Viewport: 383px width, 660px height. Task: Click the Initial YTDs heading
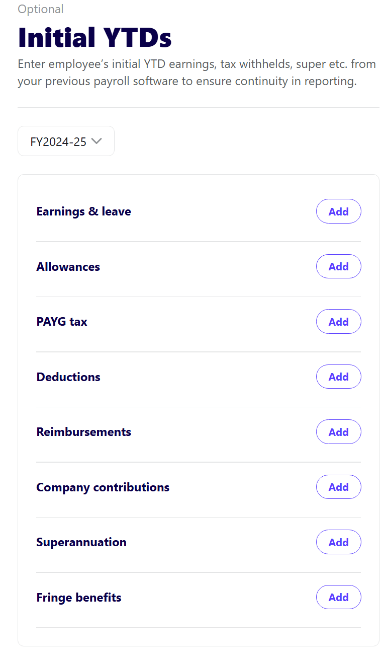click(94, 38)
